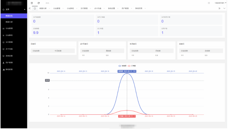This screenshot has height=130, width=228.
Task: Close the 系统设置 tab
Action: point(118,9)
